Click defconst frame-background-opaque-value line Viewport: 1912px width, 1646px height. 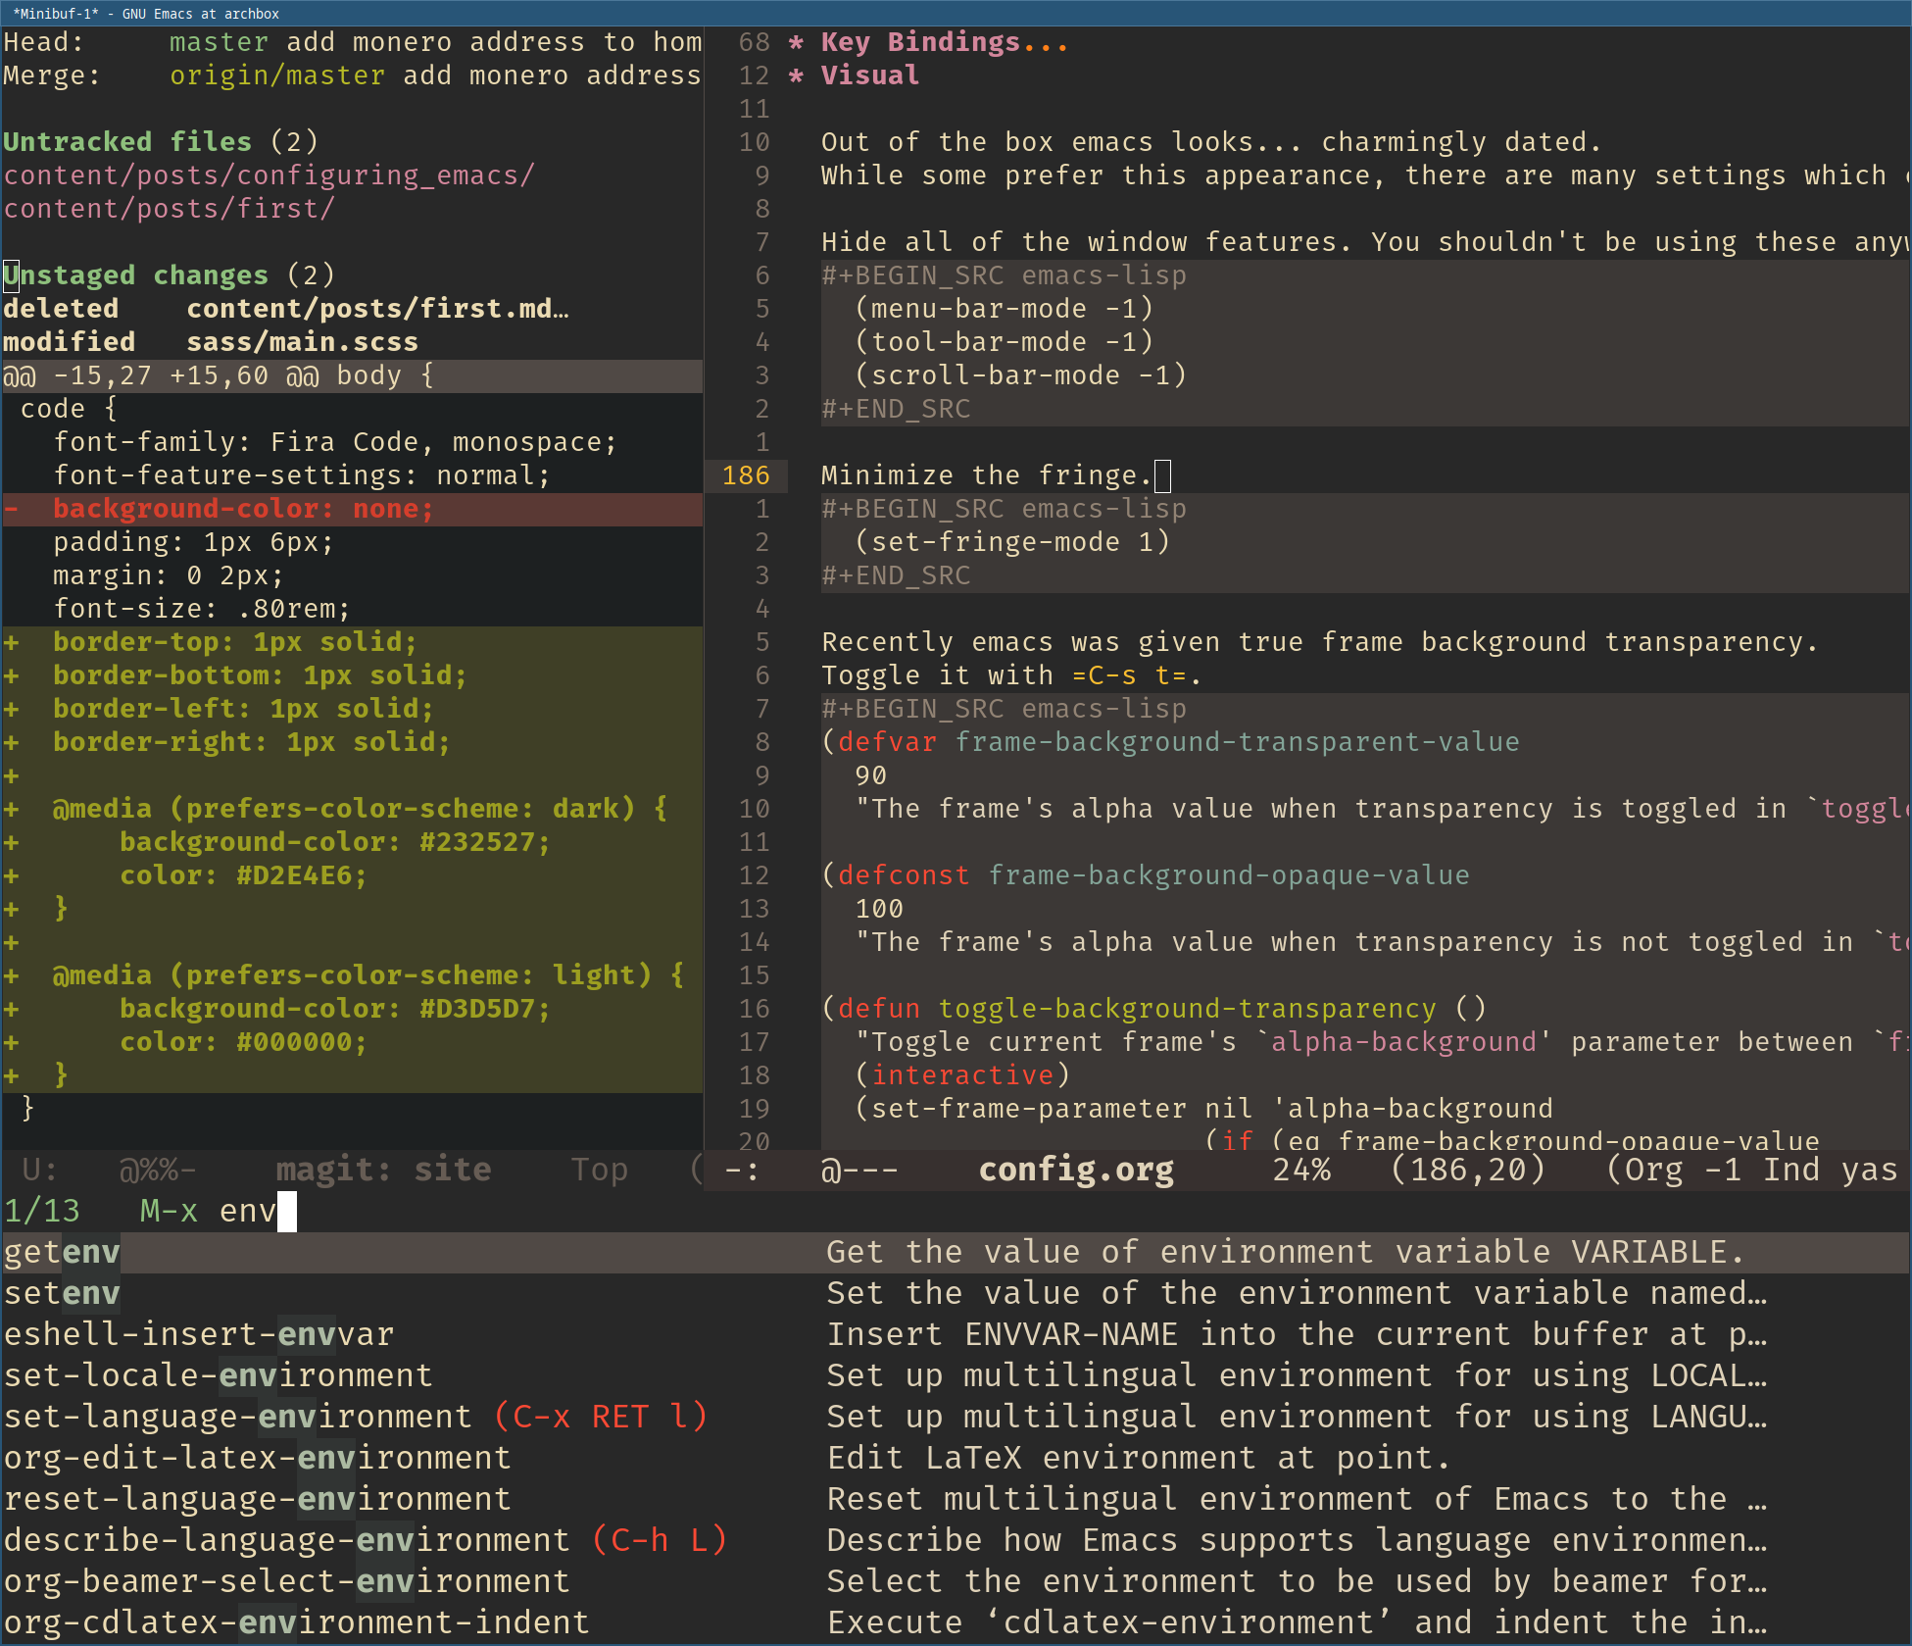[1146, 875]
